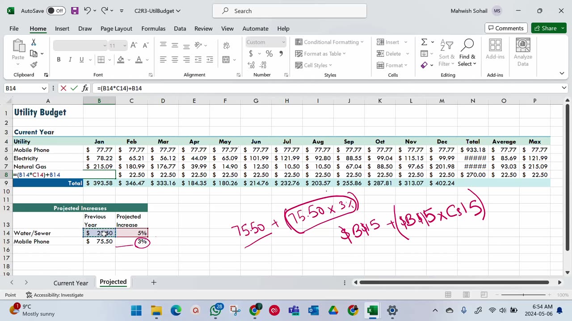Open the Sort & Filter menu
This screenshot has height=321, width=572.
click(x=446, y=53)
